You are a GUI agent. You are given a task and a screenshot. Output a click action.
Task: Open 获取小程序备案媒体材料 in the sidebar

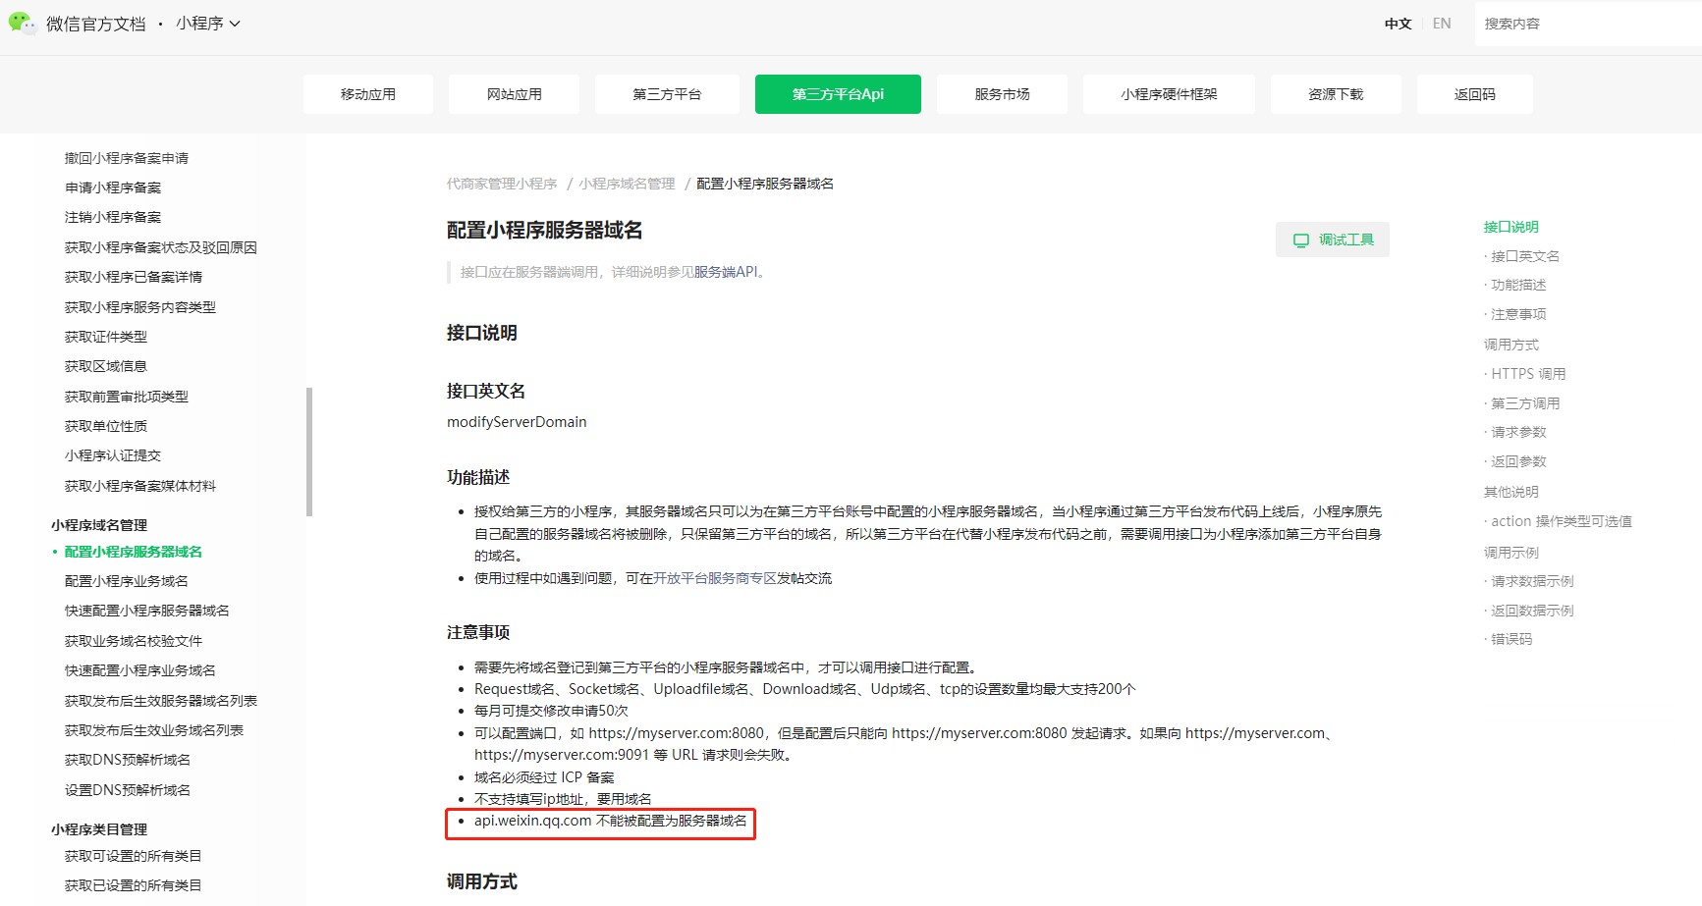point(140,486)
